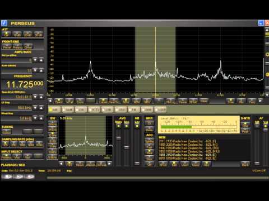Shift main spectrum view right with arrow
The image size is (269, 201).
pyautogui.click(x=260, y=101)
